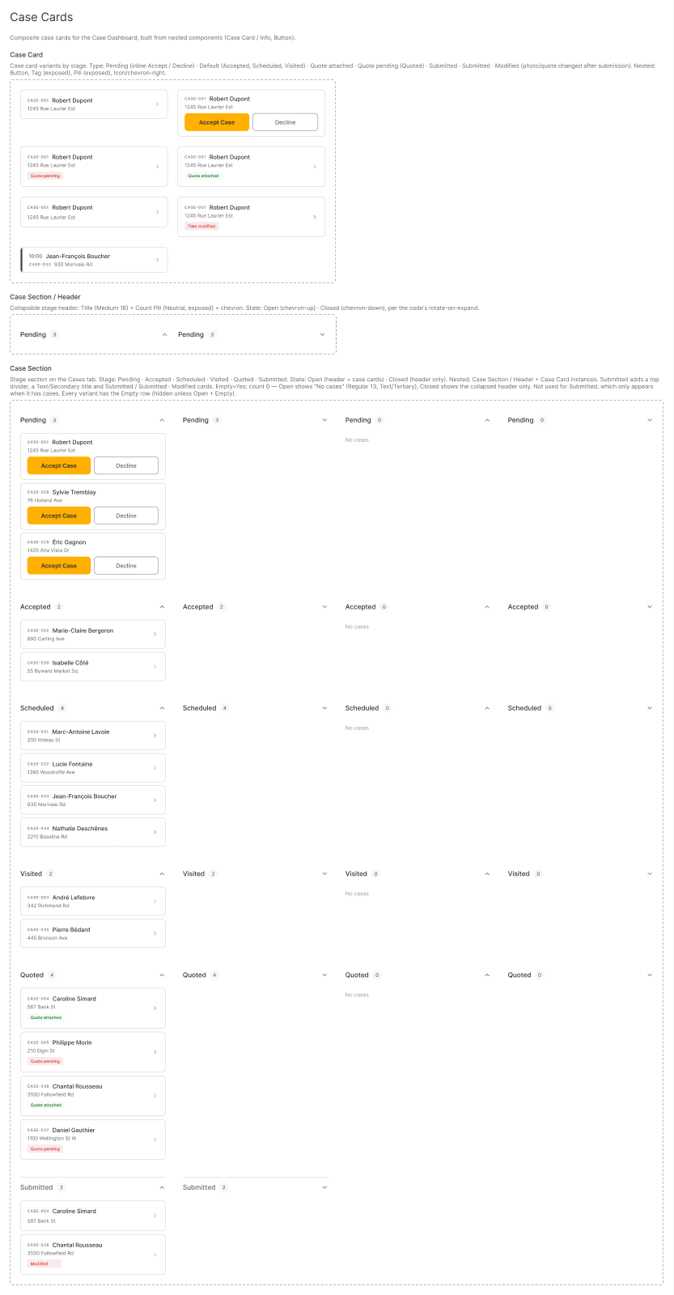
Task: Click chevron-right on Lucie Fontaine card
Action: pyautogui.click(x=155, y=768)
